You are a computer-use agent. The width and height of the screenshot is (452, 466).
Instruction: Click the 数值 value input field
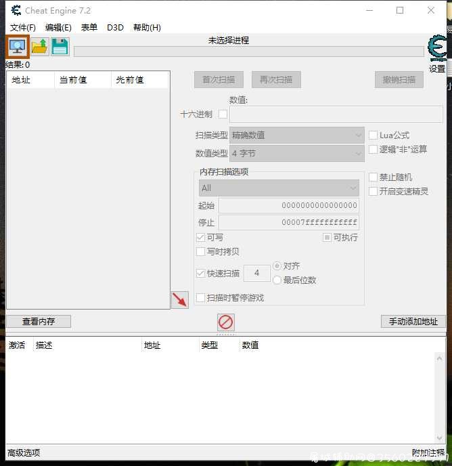336,114
